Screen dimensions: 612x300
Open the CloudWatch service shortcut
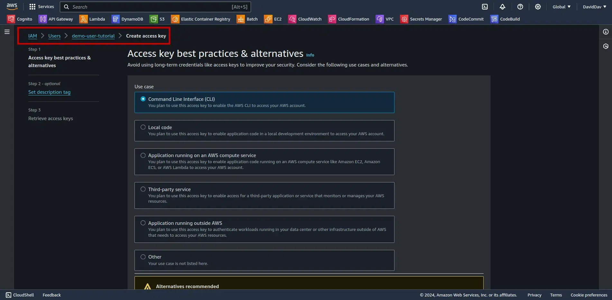coord(305,19)
